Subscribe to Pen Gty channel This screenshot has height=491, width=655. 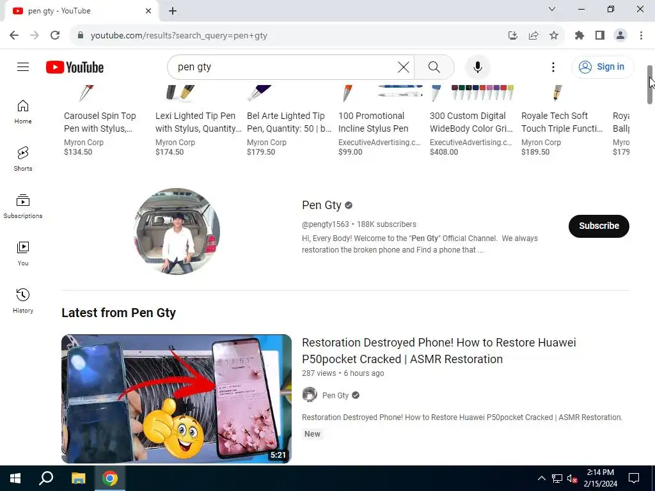(x=599, y=226)
